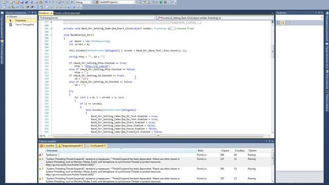This screenshot has height=185, width=329.
Task: Close the Form1.cs tab with its X
Action: (x=51, y=13)
